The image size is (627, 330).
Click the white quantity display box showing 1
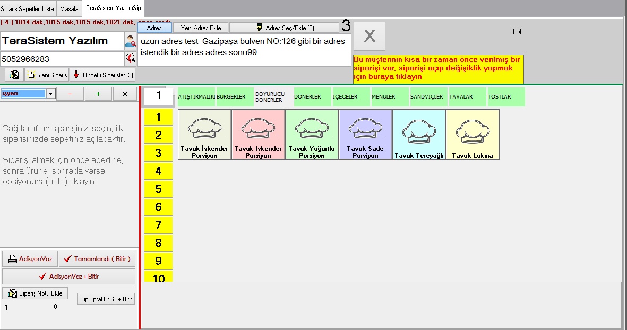[x=158, y=96]
